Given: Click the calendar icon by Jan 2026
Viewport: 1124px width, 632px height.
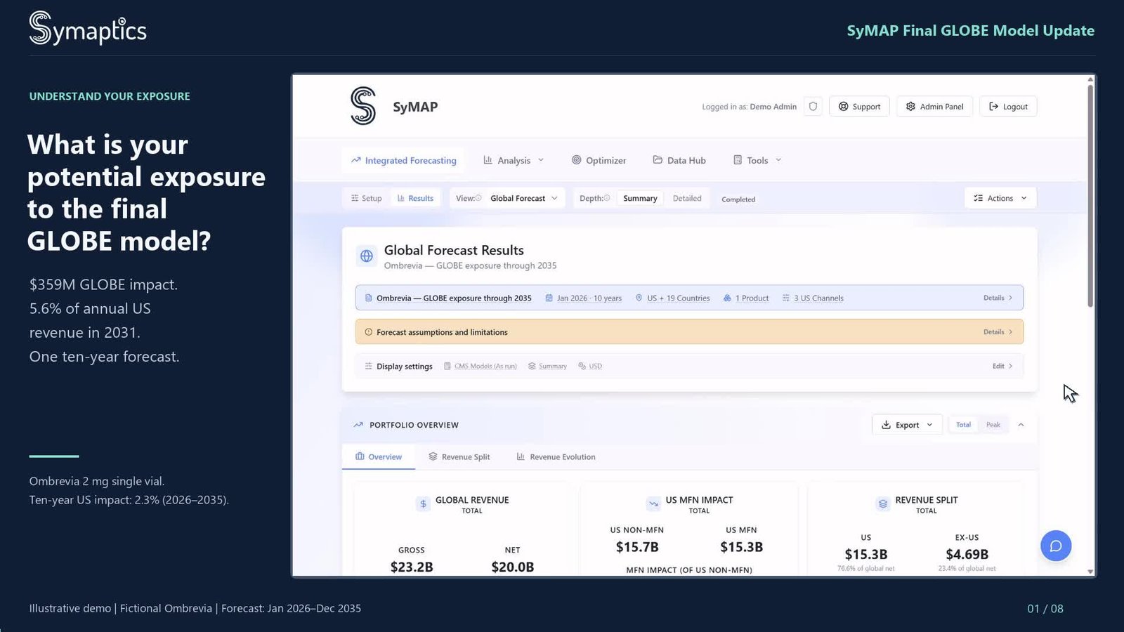Looking at the screenshot, I should [x=549, y=298].
